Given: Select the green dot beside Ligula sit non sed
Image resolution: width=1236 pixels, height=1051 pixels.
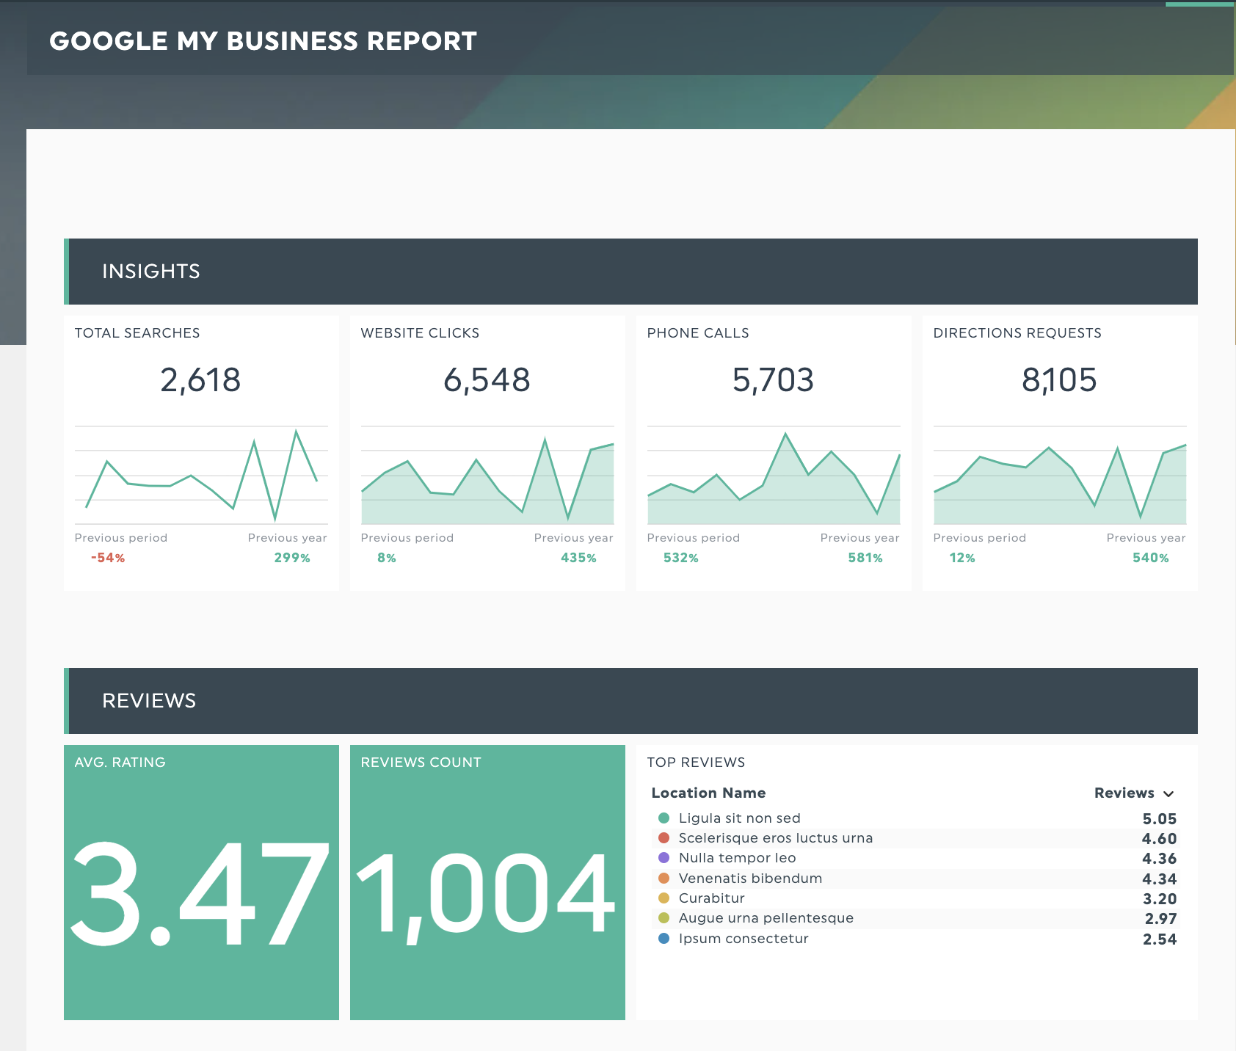Looking at the screenshot, I should 664,818.
